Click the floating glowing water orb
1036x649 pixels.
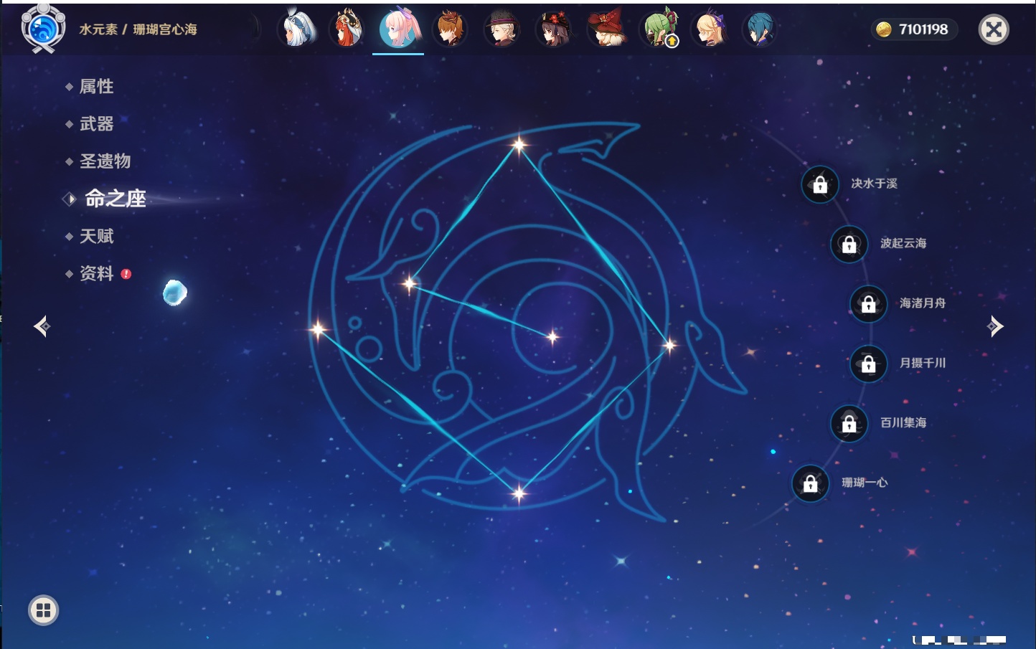coord(175,293)
